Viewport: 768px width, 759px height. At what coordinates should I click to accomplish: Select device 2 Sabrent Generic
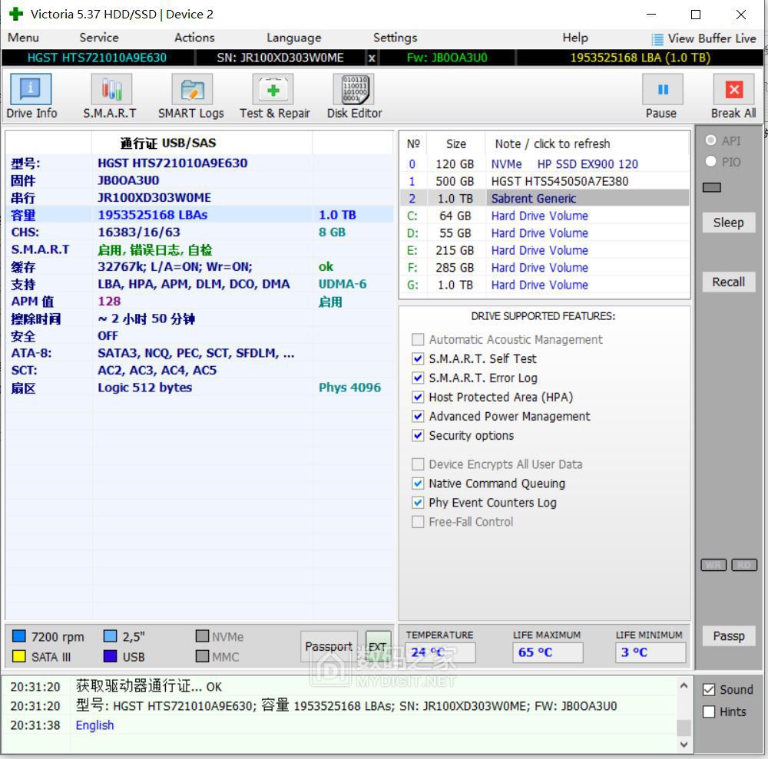(x=545, y=199)
